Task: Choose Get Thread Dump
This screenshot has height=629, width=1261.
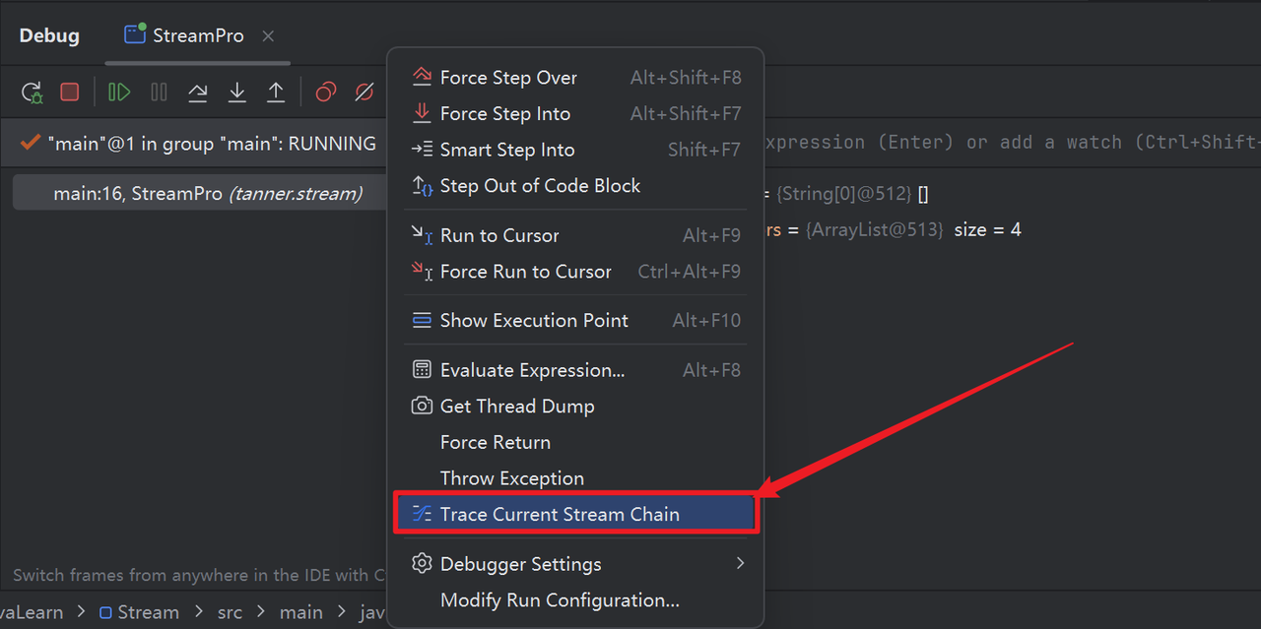Action: [516, 407]
